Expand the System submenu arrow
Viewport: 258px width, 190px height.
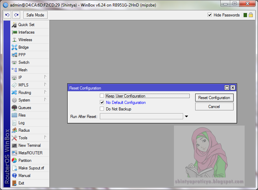click(x=45, y=99)
